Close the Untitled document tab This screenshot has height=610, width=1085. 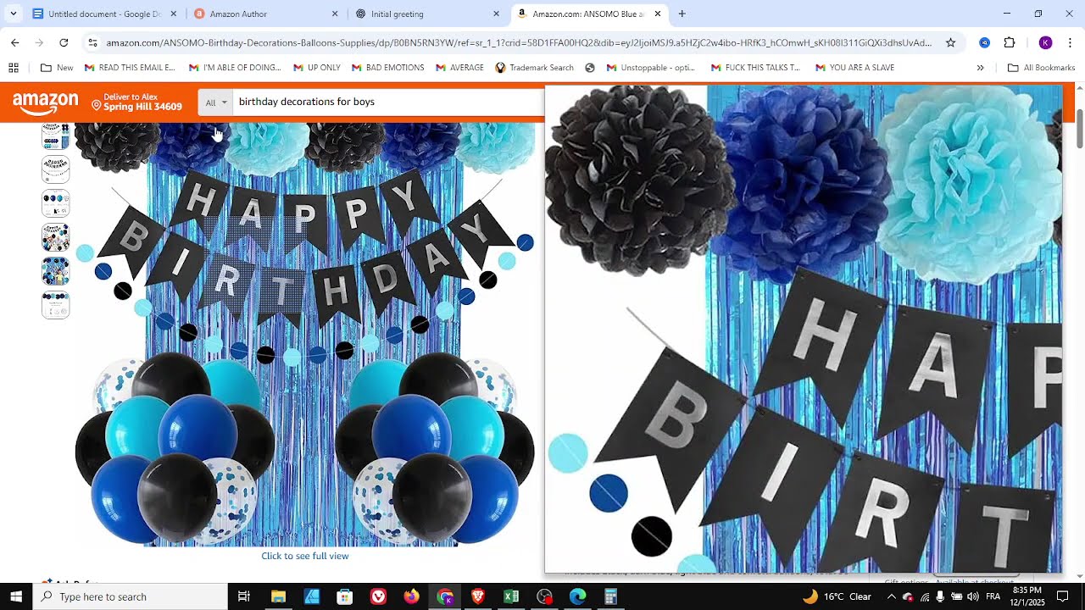click(x=174, y=14)
